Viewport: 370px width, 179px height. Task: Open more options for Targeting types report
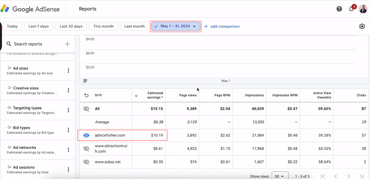pos(68,110)
